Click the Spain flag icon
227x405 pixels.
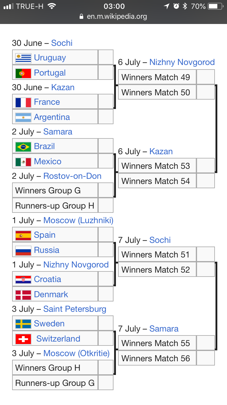pos(23,235)
